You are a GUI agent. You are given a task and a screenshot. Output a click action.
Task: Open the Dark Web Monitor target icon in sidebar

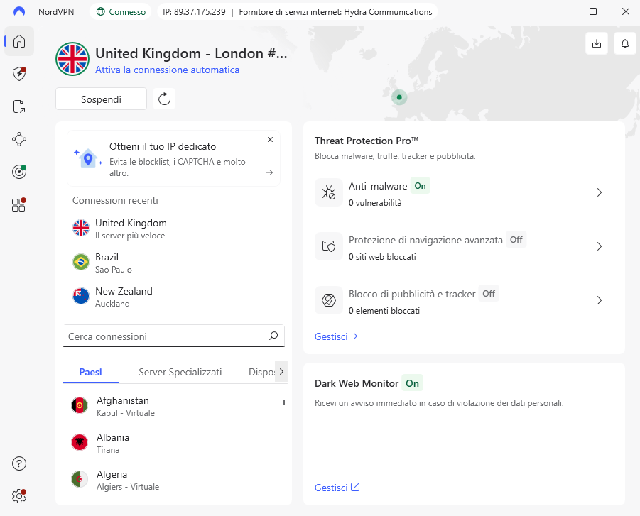coord(19,172)
